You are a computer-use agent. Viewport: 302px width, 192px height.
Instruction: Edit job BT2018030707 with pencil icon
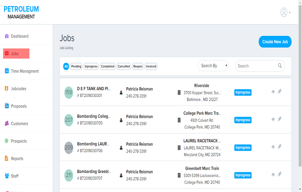click(x=280, y=174)
